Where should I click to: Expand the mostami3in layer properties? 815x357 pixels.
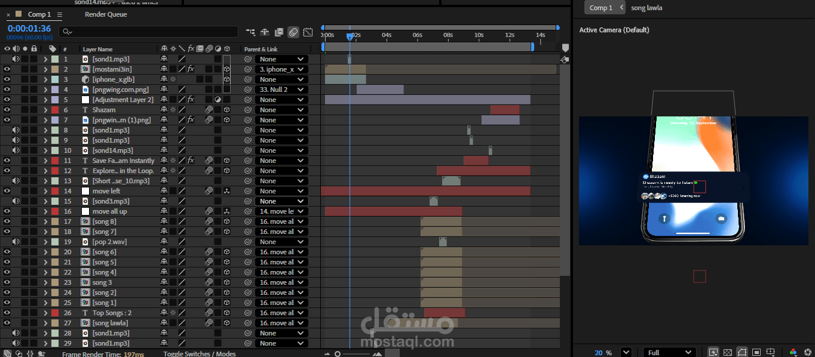click(x=45, y=69)
